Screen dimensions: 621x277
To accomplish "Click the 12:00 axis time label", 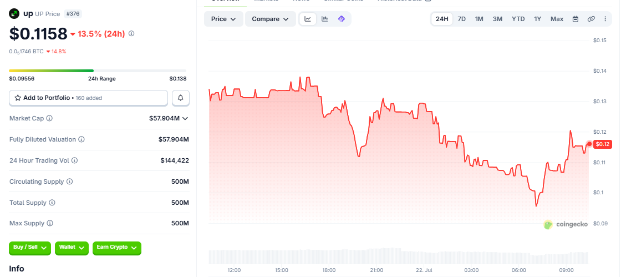I will pyautogui.click(x=234, y=270).
